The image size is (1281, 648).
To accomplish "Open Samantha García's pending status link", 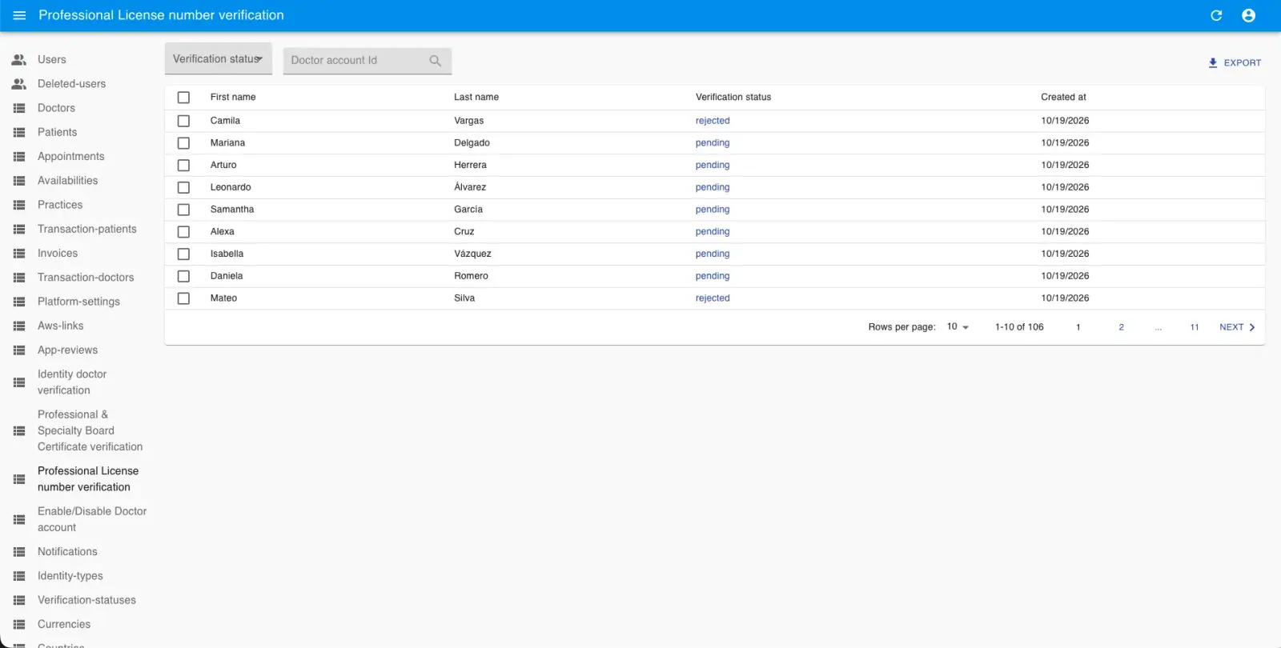I will point(713,210).
